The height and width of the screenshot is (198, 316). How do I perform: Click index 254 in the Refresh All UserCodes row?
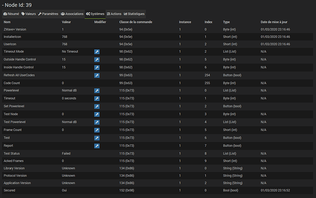pos(207,75)
